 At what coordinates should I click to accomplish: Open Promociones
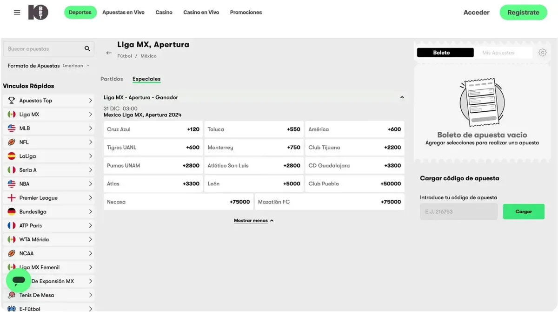point(246,13)
